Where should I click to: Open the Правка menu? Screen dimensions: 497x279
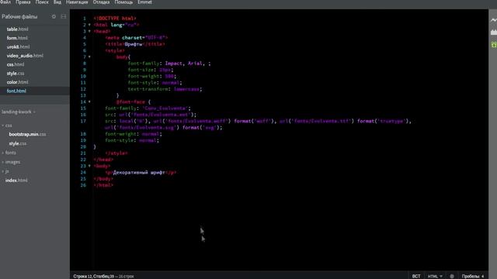coord(23,2)
